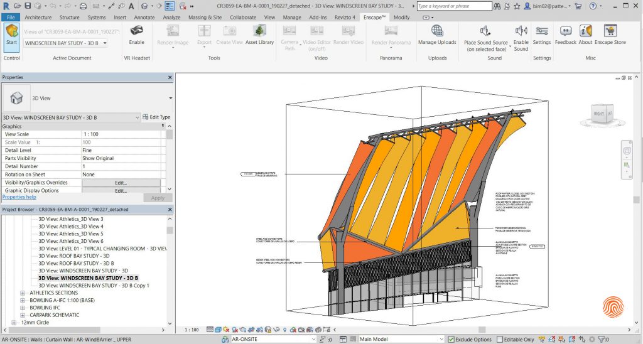The image size is (643, 344).
Task: Expand the BOWLING A-IFC 1:100 (BASE) node
Action: [x=23, y=301]
